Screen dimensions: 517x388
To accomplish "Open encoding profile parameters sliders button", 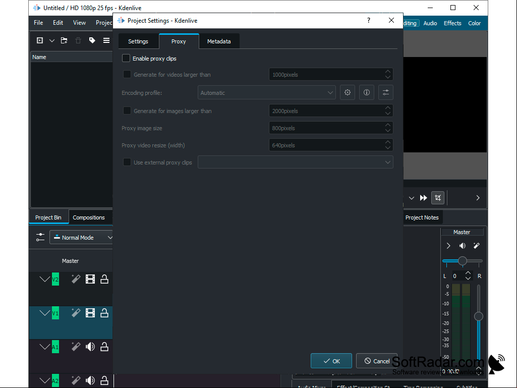I will coord(386,93).
